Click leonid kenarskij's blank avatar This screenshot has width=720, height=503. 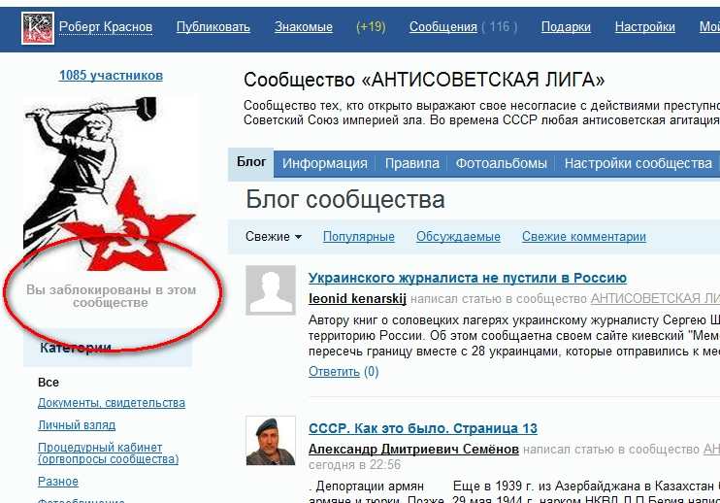click(x=271, y=290)
